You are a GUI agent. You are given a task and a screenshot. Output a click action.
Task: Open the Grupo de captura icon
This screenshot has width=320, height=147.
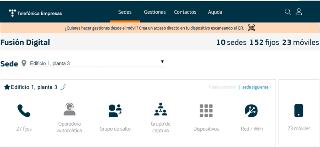161,109
